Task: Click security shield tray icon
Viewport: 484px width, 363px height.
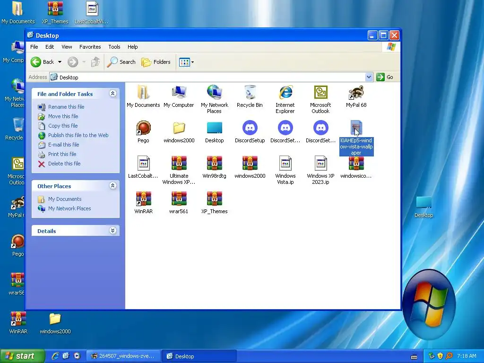Action: point(440,356)
